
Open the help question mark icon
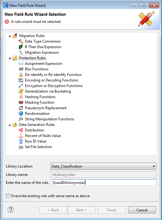click(x=11, y=210)
